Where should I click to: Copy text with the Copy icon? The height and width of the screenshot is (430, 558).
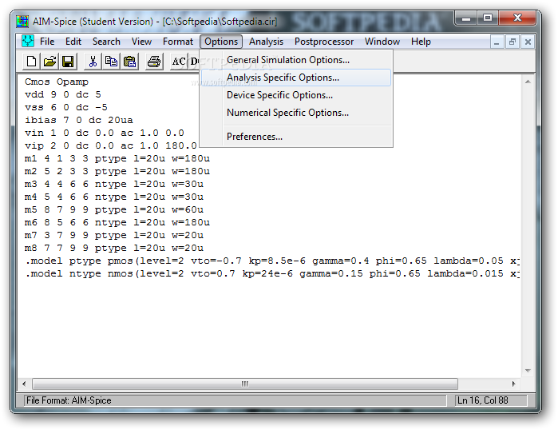point(111,62)
